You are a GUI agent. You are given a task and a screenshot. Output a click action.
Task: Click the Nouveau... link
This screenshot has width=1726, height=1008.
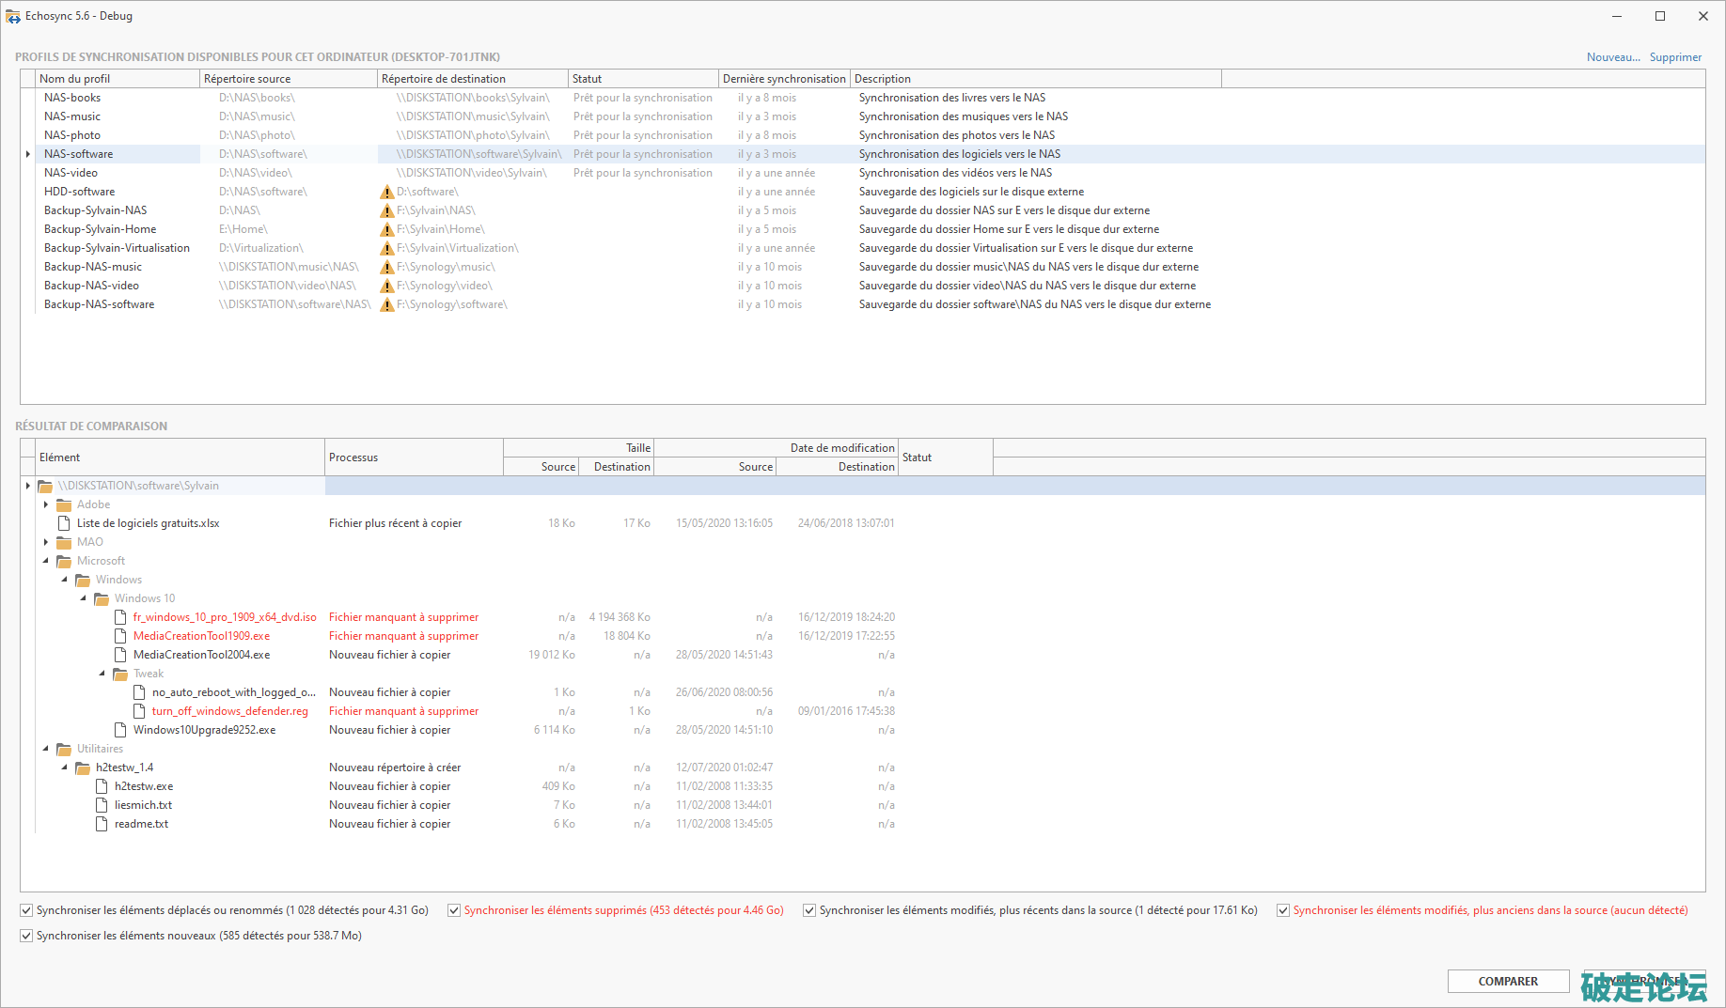click(1613, 57)
